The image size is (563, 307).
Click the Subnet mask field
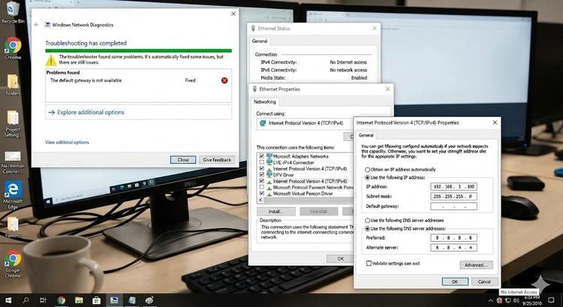(x=453, y=197)
